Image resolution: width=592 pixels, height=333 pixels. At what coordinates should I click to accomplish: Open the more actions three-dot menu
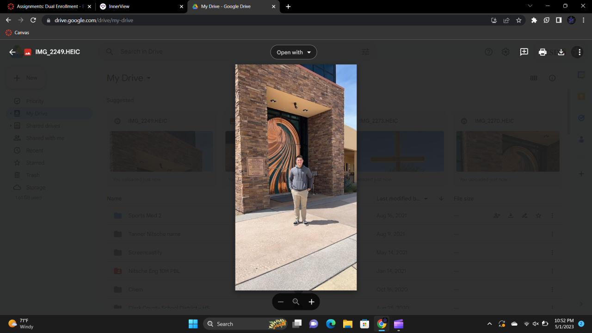(x=579, y=52)
